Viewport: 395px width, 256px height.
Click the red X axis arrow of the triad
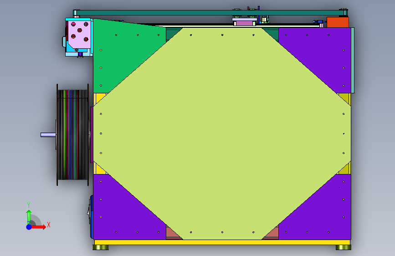click(38, 227)
